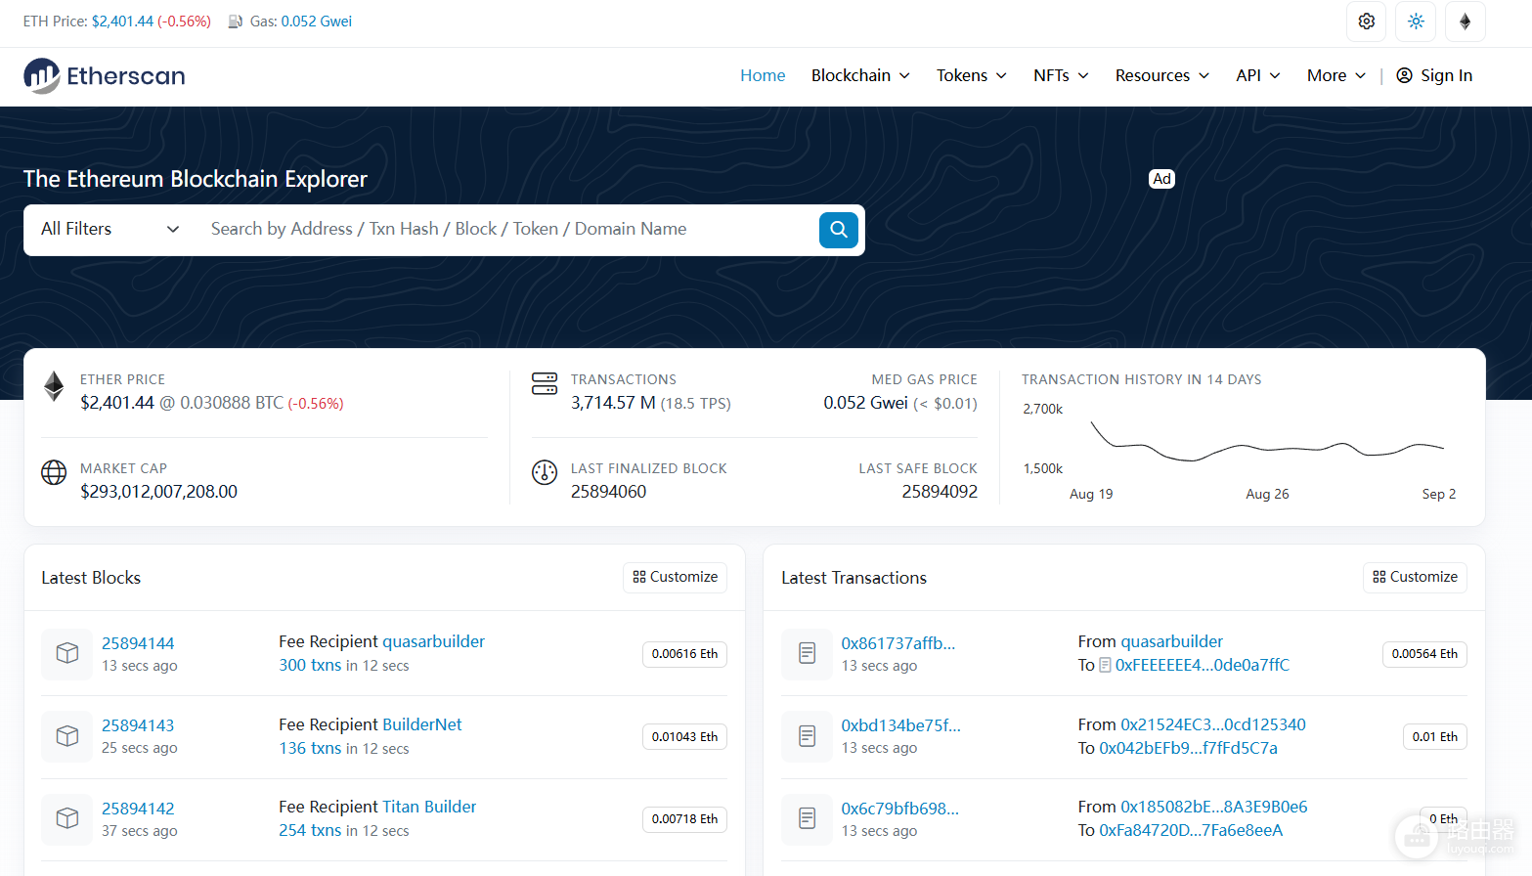The height and width of the screenshot is (876, 1532).
Task: Open recipient address 0x042bEFb9...f7fFd5C7a
Action: pyautogui.click(x=1188, y=748)
